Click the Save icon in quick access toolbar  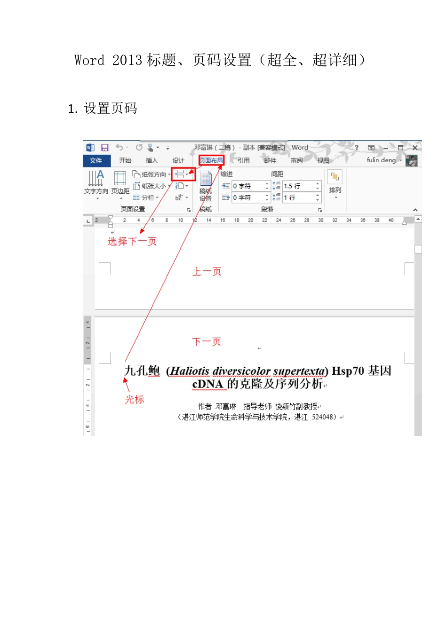[105, 148]
